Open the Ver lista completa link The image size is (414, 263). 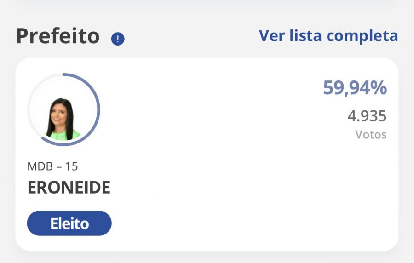point(328,36)
